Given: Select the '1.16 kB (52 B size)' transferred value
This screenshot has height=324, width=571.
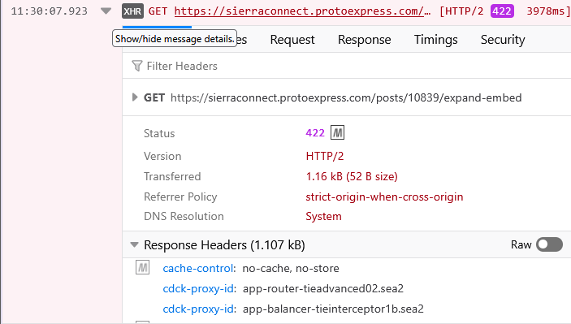Looking at the screenshot, I should tap(352, 176).
